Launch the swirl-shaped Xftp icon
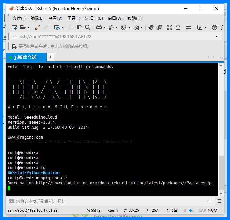 pyautogui.click(x=151, y=27)
